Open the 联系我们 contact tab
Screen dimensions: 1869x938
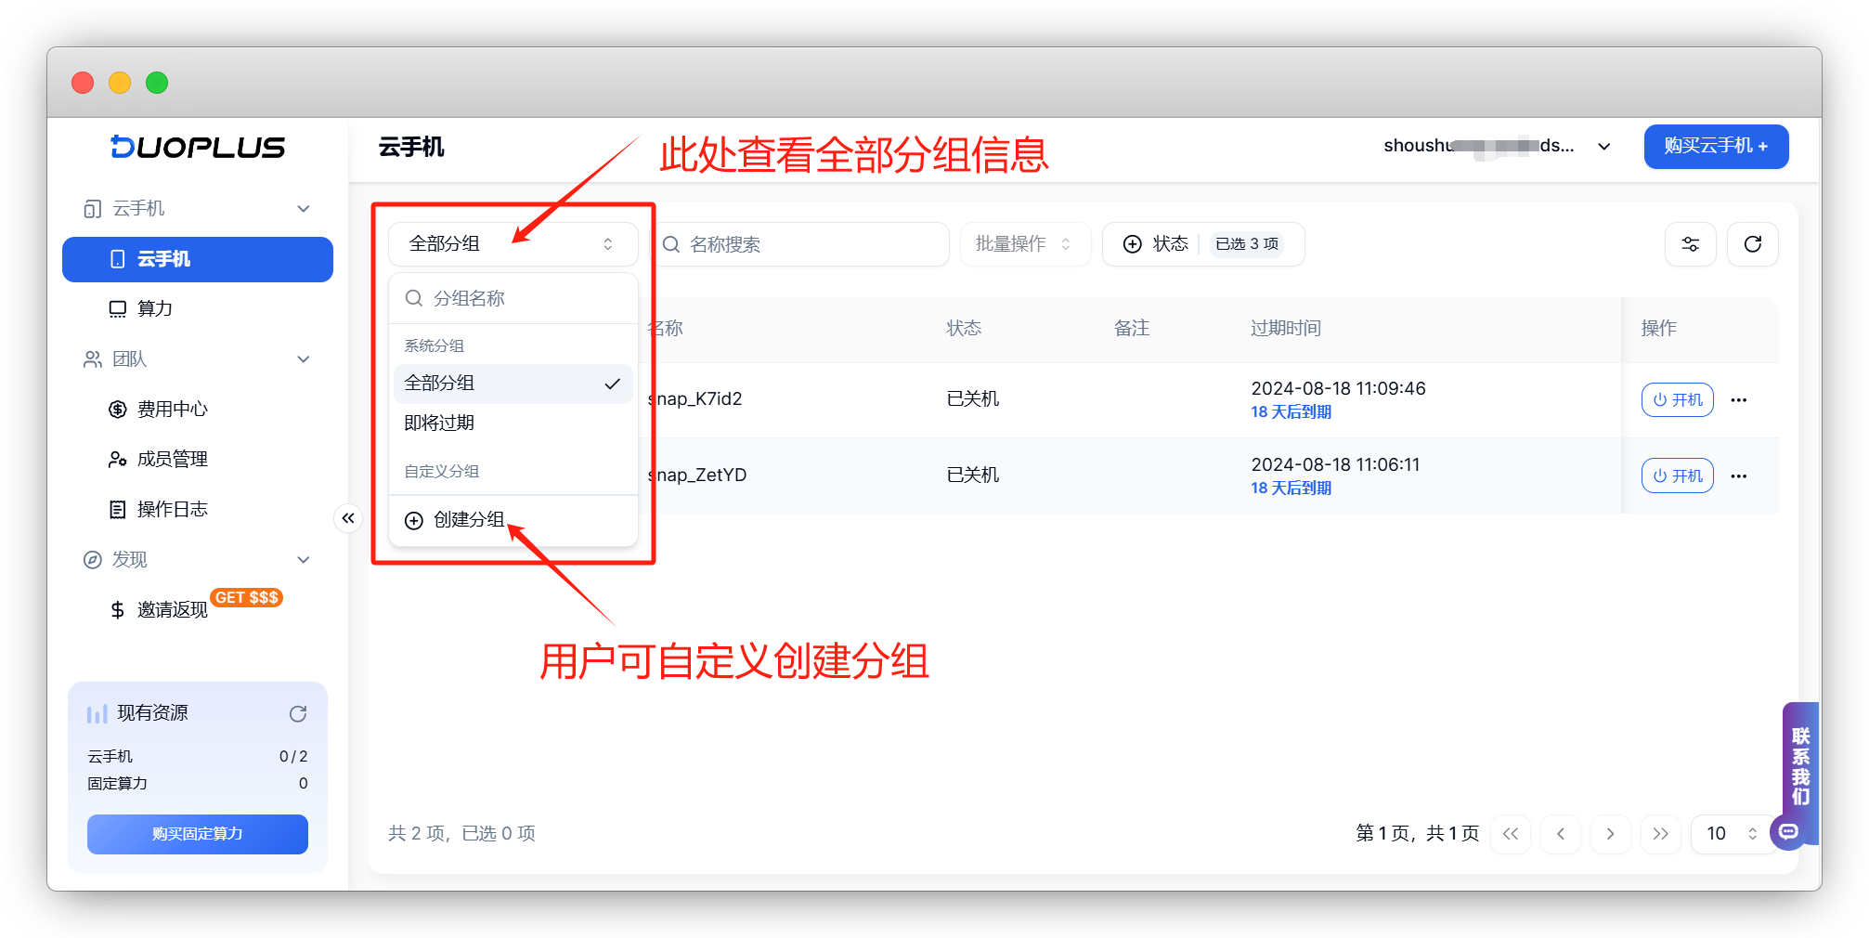1801,766
